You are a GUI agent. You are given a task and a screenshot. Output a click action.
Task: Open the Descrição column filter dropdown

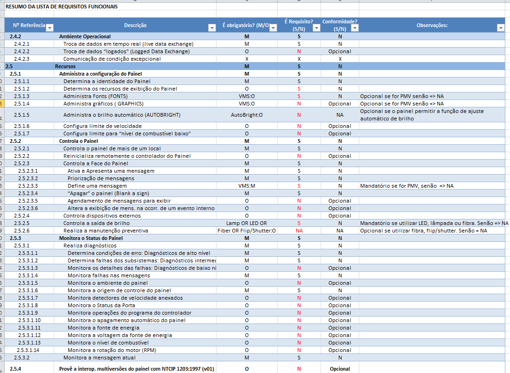point(212,28)
